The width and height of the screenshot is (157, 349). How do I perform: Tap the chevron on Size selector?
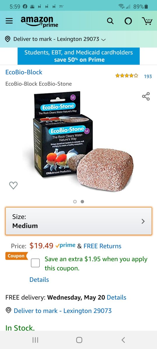[x=143, y=221]
